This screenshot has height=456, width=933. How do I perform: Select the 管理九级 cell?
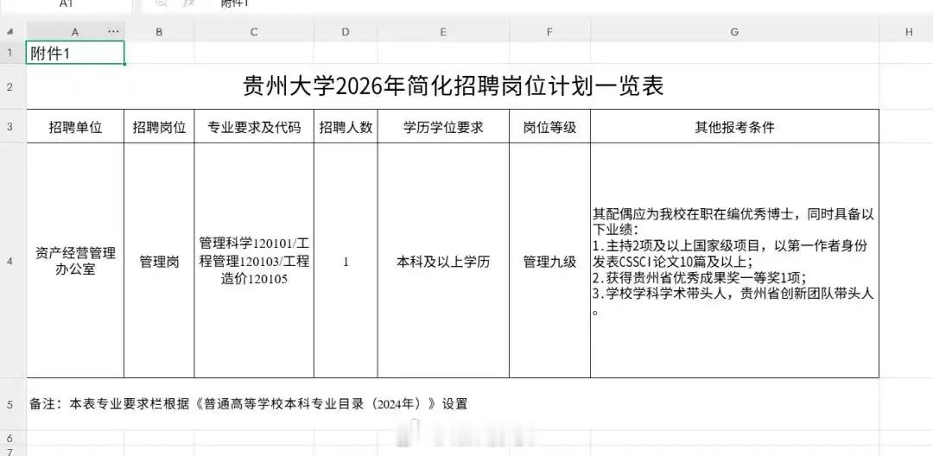(x=549, y=261)
